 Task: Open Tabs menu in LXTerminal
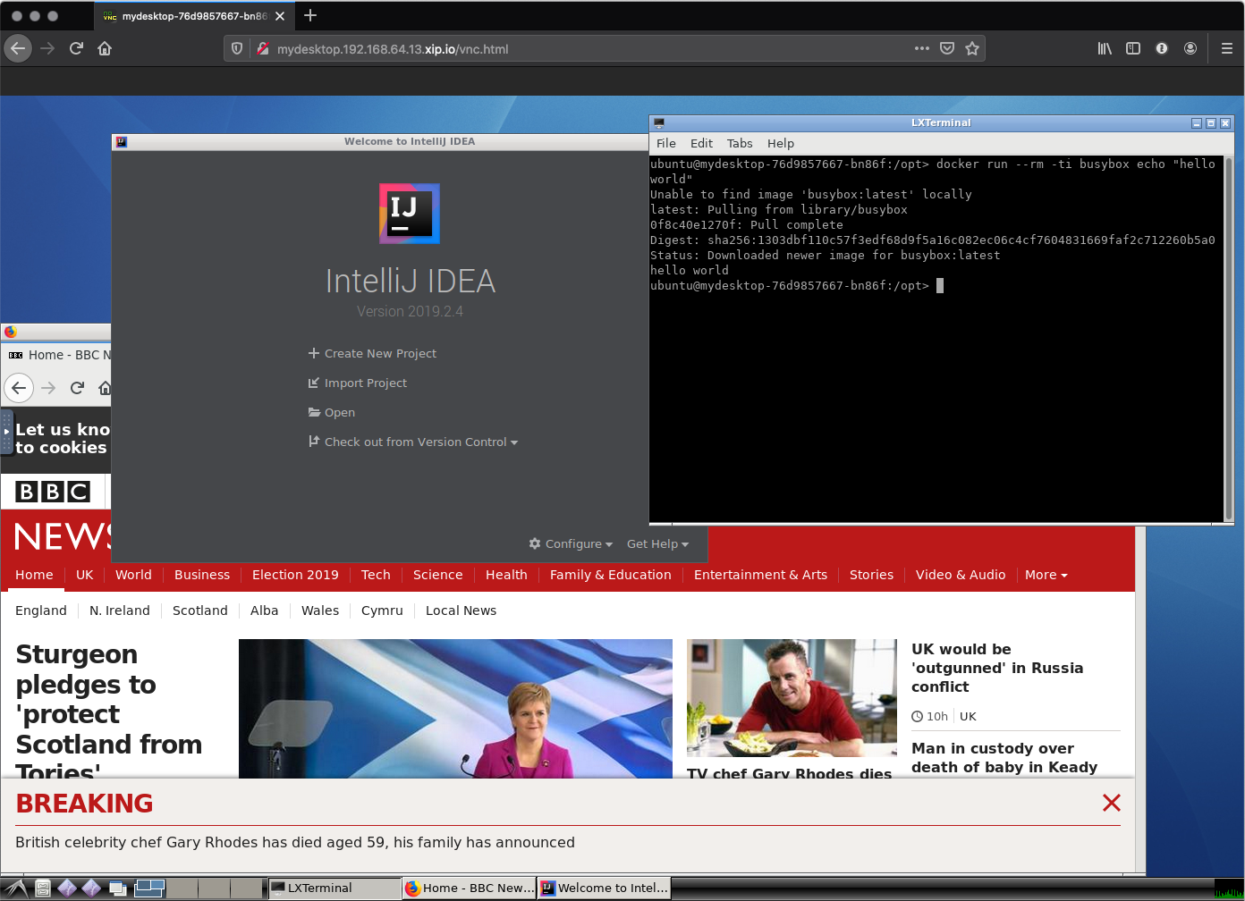pos(740,143)
